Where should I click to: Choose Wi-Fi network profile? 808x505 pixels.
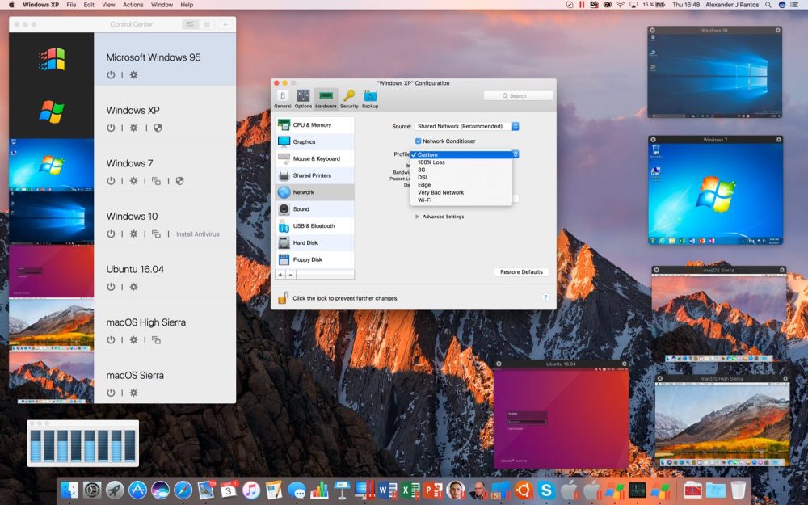click(461, 200)
